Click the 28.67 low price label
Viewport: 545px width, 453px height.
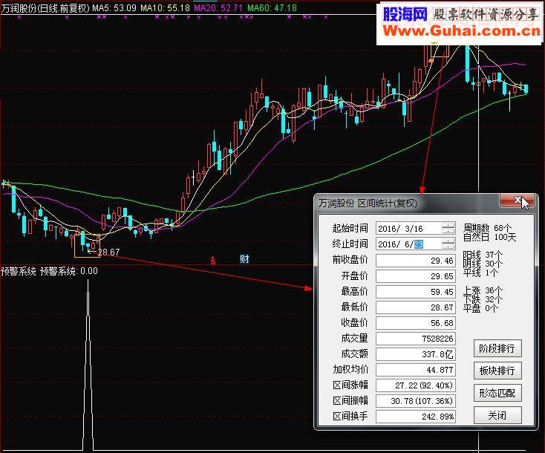click(109, 252)
